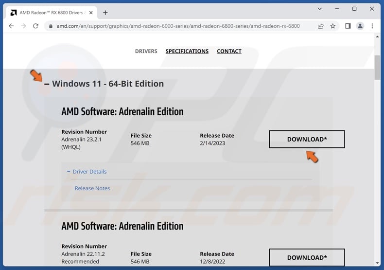This screenshot has width=384, height=270.
Task: Reload the AMD drivers page
Action: coord(36,26)
